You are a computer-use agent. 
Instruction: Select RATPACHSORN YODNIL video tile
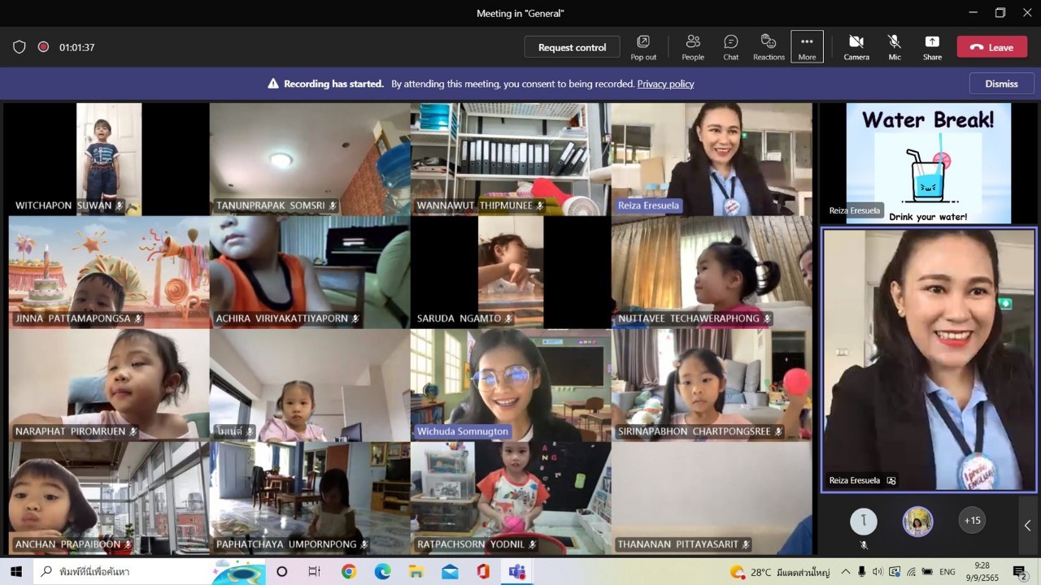511,497
